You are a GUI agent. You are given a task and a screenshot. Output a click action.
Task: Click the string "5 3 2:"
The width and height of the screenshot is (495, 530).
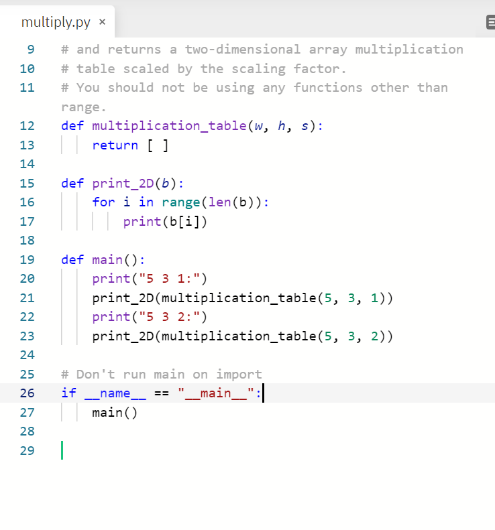169,317
